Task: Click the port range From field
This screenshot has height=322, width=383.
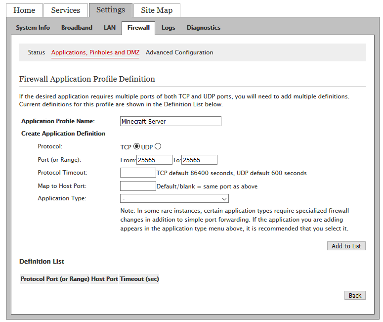Action: (x=154, y=160)
